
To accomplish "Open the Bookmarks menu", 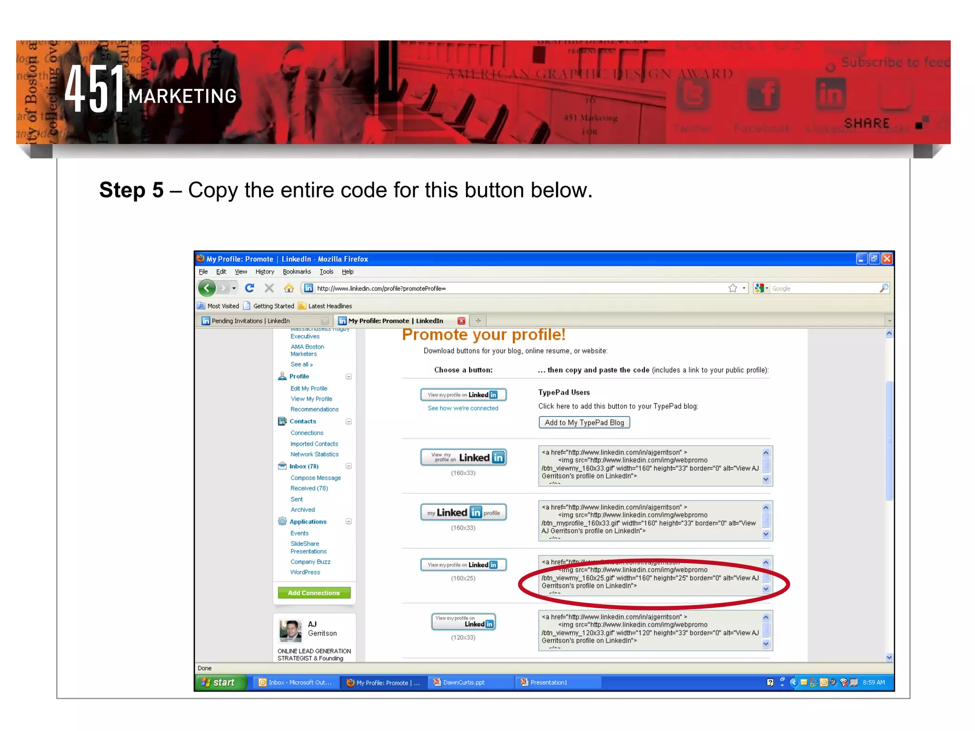I will pyautogui.click(x=297, y=272).
